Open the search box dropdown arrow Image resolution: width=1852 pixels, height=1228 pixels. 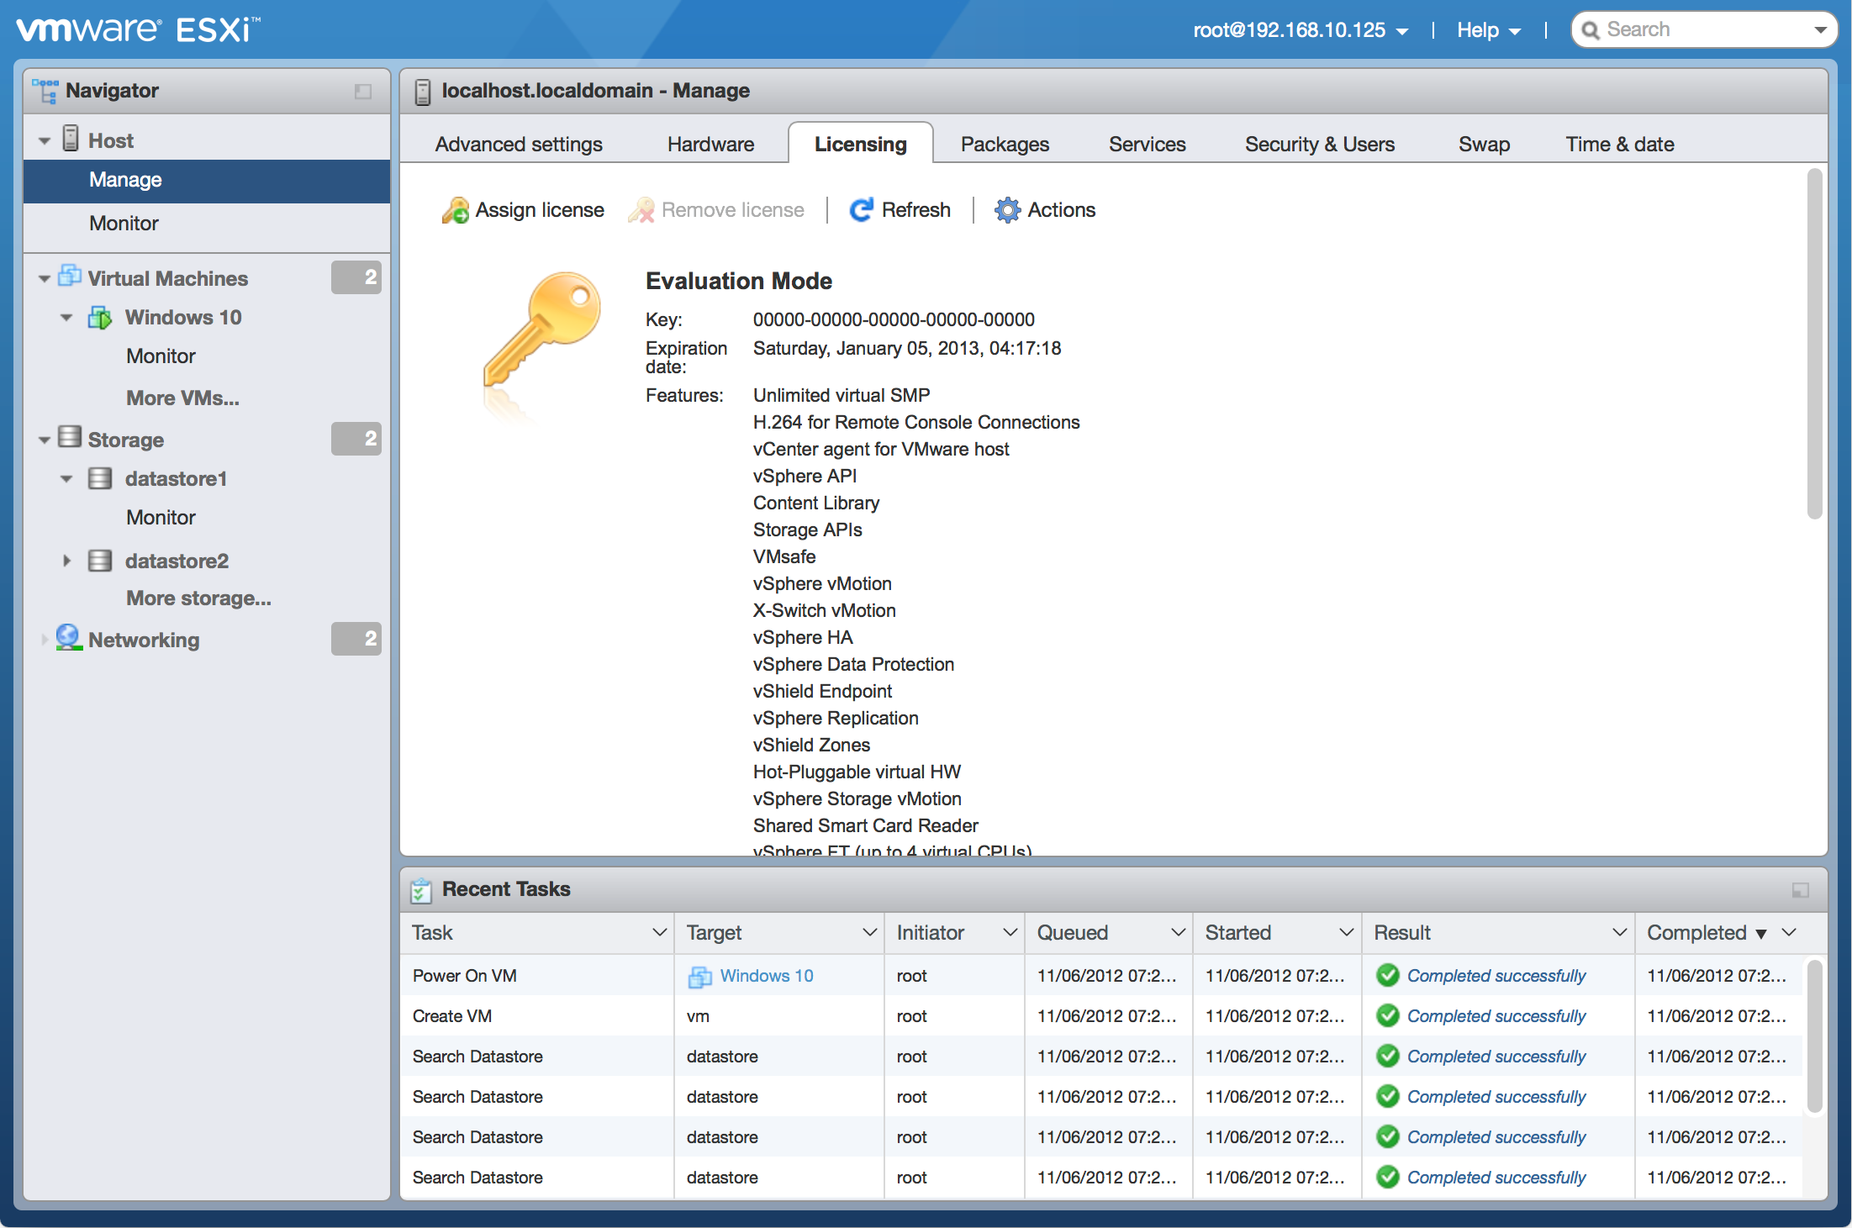(1820, 30)
